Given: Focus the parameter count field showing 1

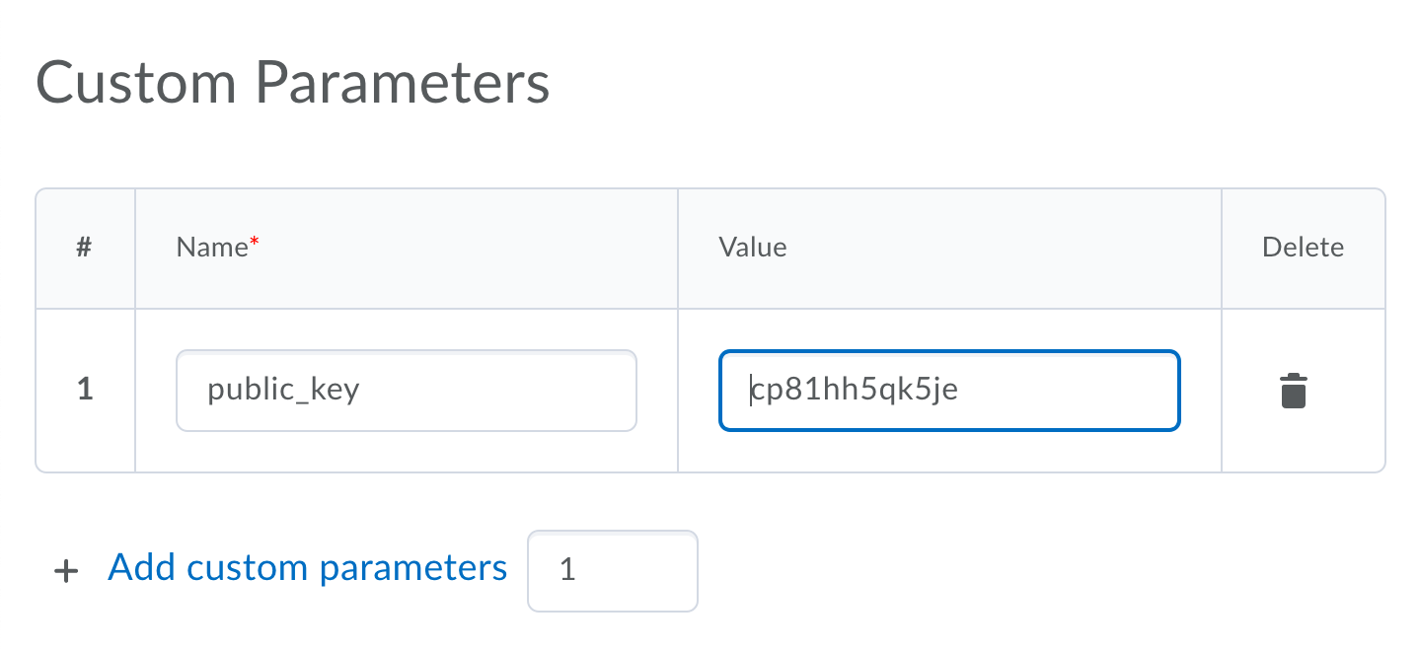Looking at the screenshot, I should click(613, 570).
